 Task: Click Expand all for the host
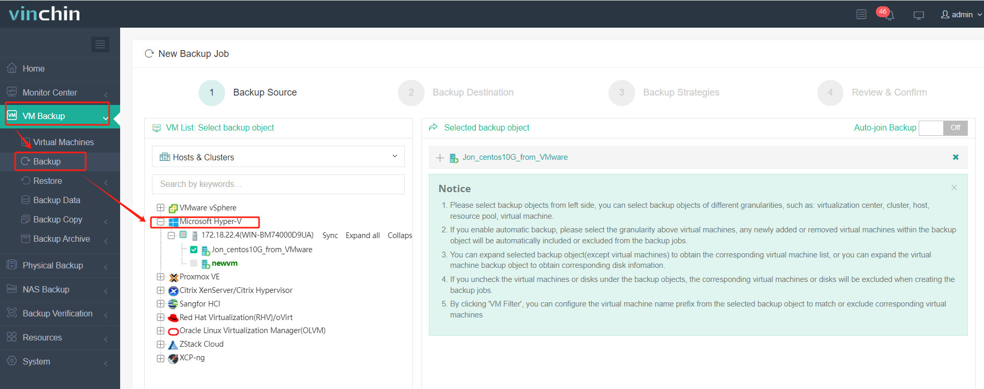click(x=362, y=235)
